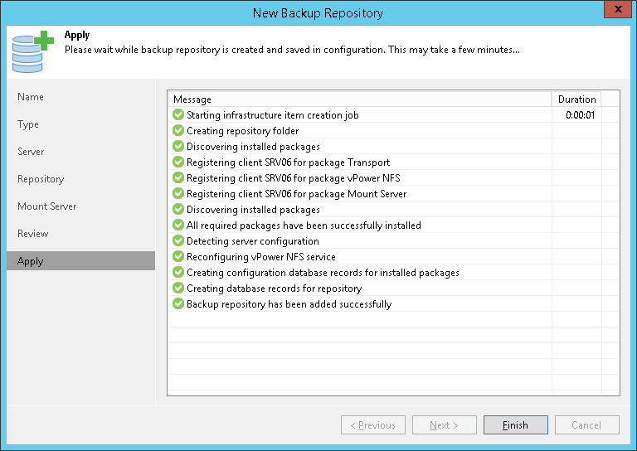The image size is (637, 451).
Task: Click the Duration column header
Action: 576,99
